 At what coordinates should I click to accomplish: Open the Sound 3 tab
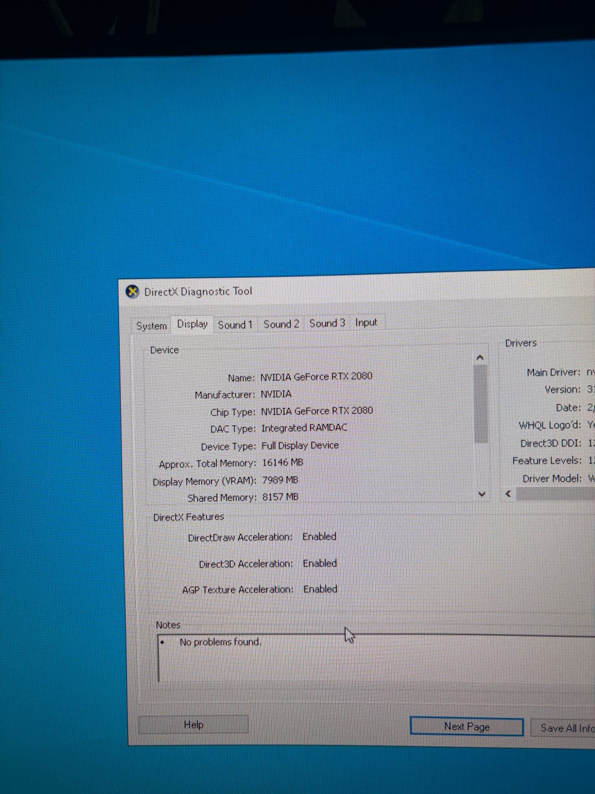pyautogui.click(x=327, y=323)
